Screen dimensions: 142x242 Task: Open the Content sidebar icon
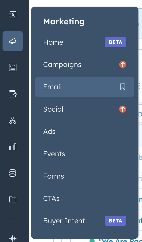[x=13, y=67]
